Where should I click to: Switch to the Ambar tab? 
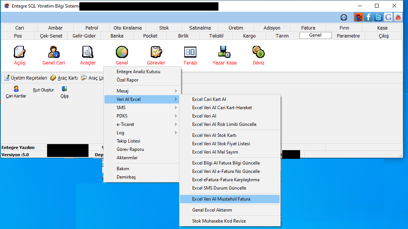(x=55, y=28)
